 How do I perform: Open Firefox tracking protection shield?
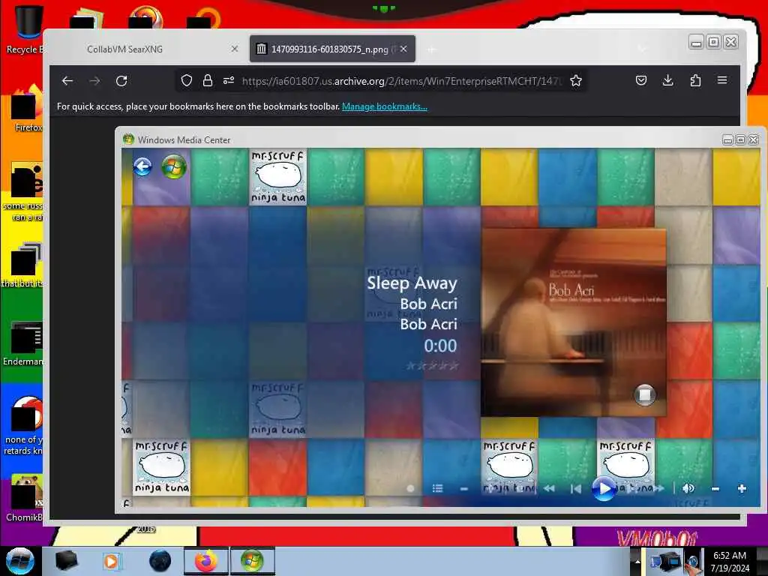(x=187, y=81)
